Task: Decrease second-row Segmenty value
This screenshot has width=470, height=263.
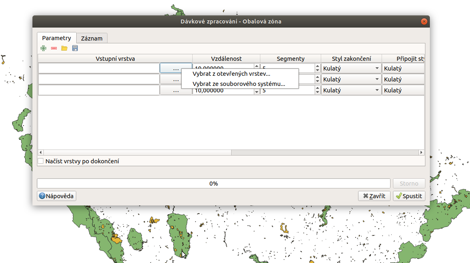Action: point(318,81)
